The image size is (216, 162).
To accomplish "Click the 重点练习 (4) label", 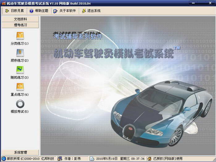I will click(19, 95).
